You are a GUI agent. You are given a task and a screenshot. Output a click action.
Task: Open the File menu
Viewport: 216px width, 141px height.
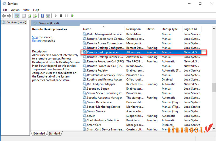(5, 10)
